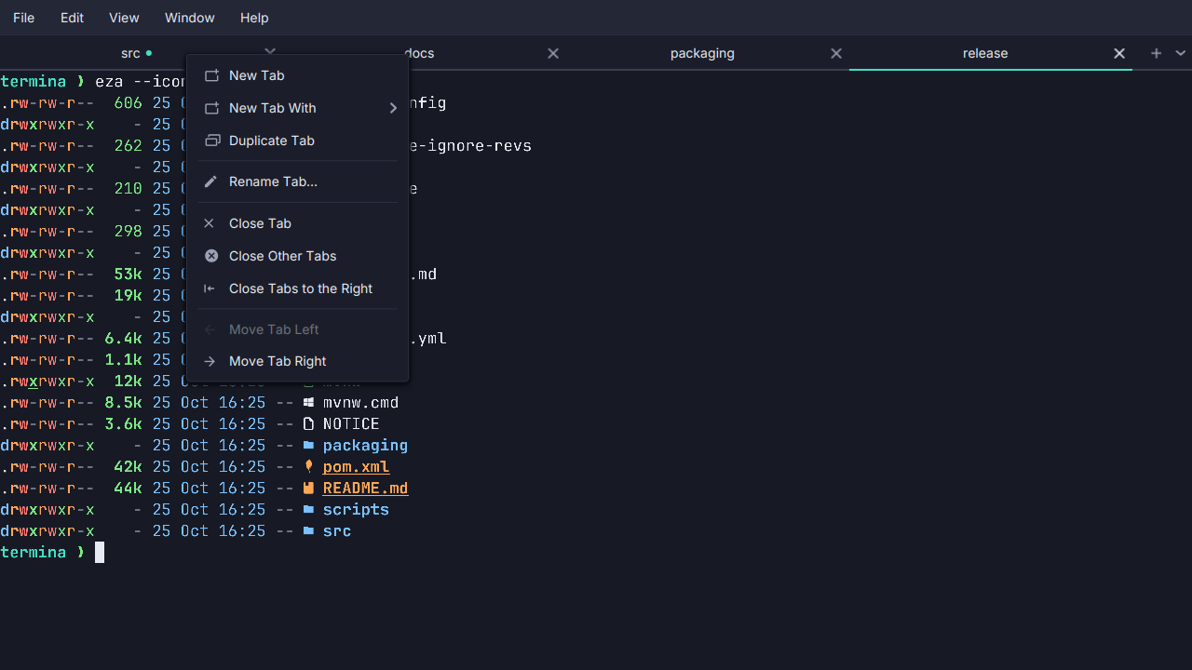Choose the Close Other Tabs icon

211,256
